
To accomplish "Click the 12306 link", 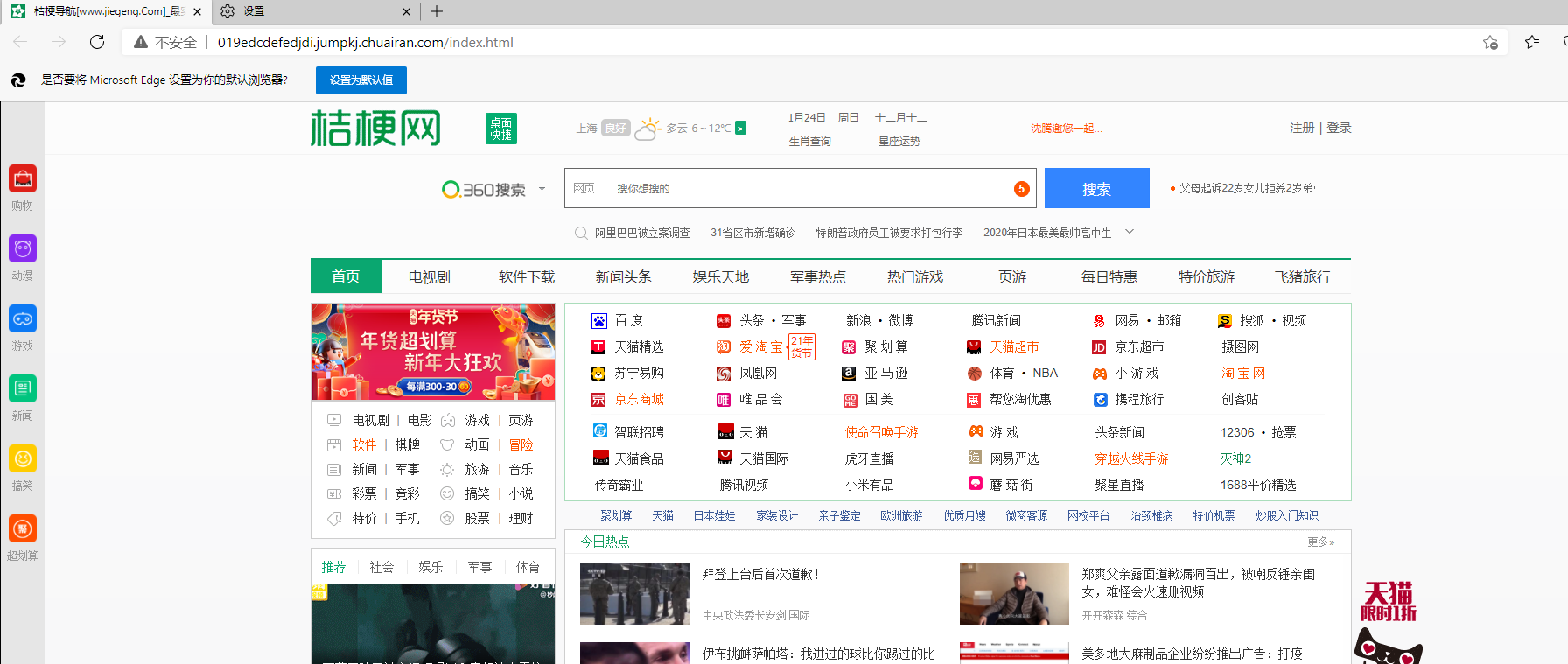I will [x=1237, y=432].
